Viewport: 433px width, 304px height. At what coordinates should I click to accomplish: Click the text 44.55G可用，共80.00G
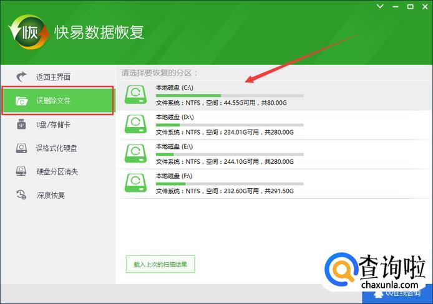click(x=255, y=103)
